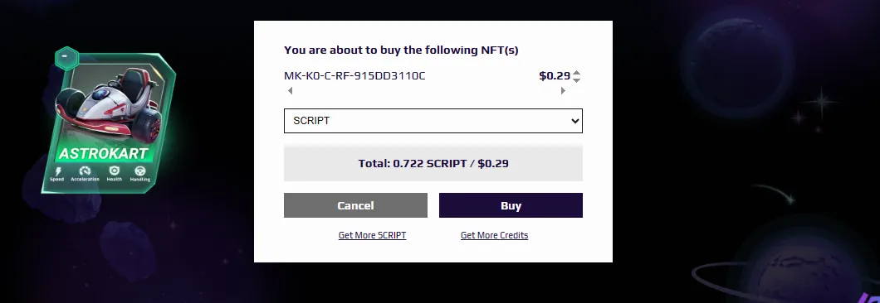Open the Get More Credits link
Viewport: 880px width, 303px height.
click(x=495, y=235)
